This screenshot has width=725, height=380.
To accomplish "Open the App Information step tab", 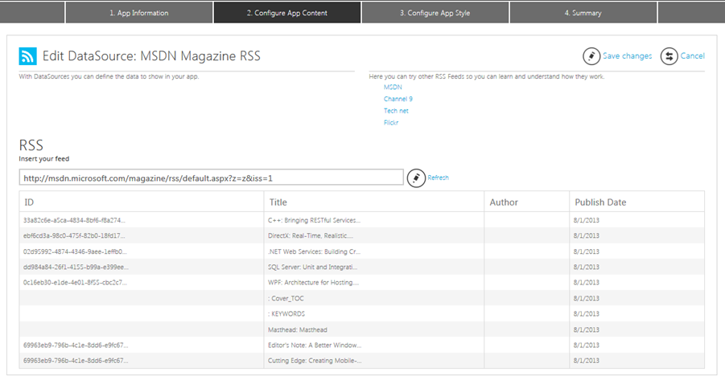I will click(139, 13).
